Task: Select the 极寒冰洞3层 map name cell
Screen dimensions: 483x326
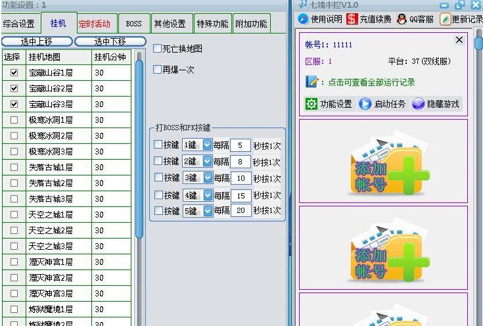Action: coord(59,152)
